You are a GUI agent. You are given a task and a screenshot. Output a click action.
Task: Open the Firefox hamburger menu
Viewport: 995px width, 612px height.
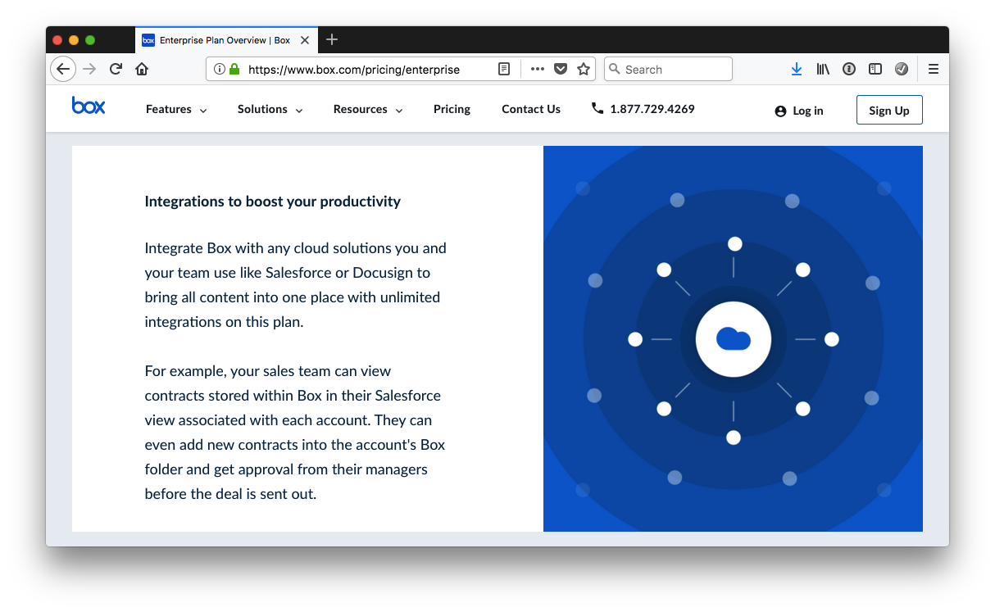934,70
